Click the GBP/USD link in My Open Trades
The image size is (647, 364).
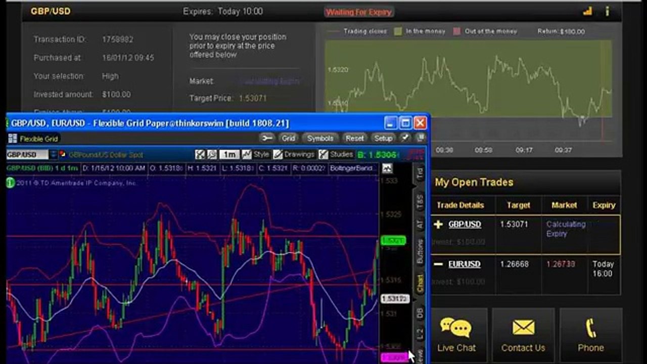point(465,224)
